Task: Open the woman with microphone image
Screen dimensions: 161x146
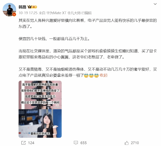Action: coord(40,124)
